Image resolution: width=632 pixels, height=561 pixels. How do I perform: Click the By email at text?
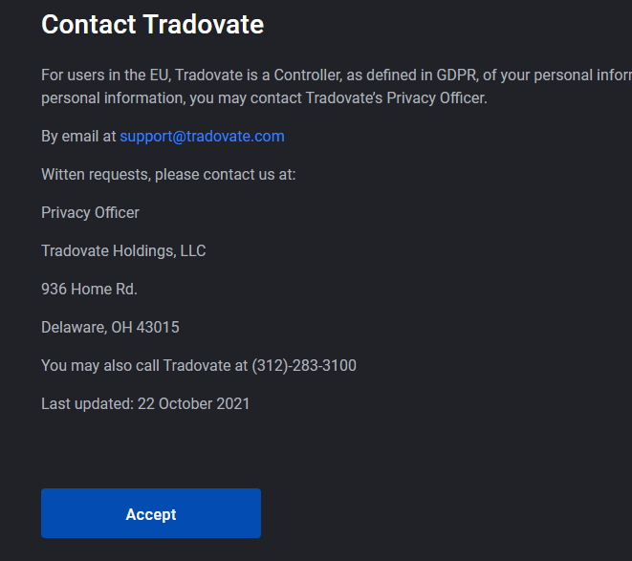coord(78,137)
